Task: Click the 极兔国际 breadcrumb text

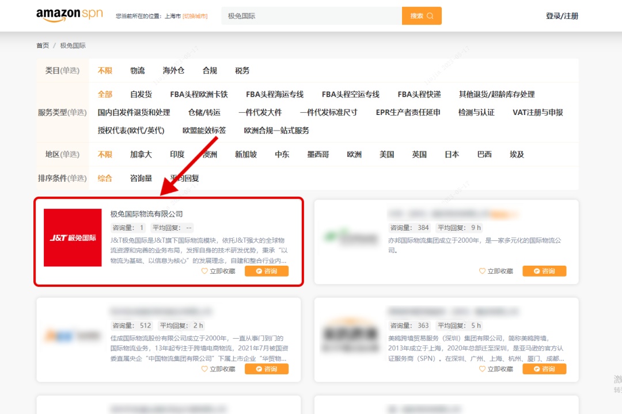Action: pyautogui.click(x=73, y=45)
